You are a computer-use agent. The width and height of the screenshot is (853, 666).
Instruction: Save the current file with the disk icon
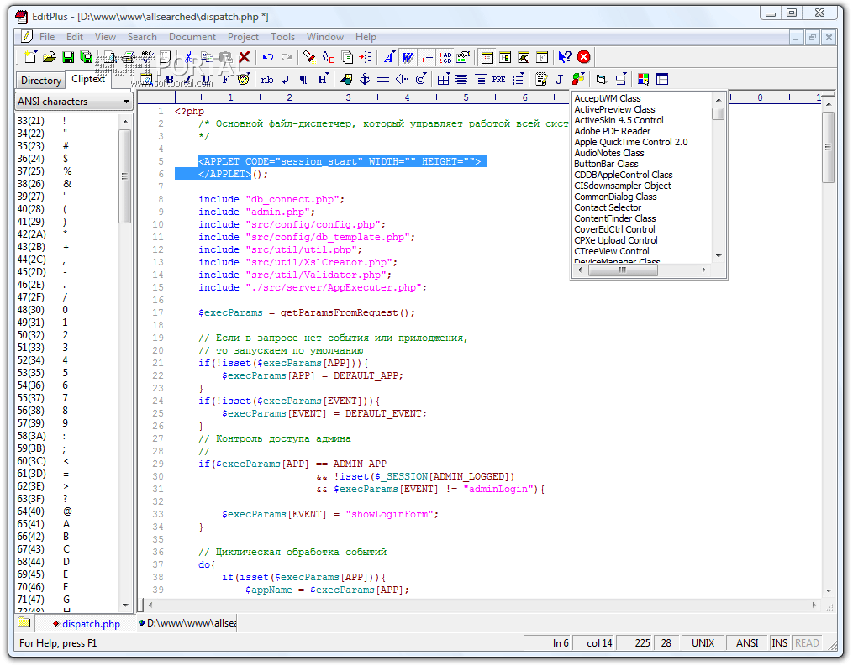coord(68,57)
